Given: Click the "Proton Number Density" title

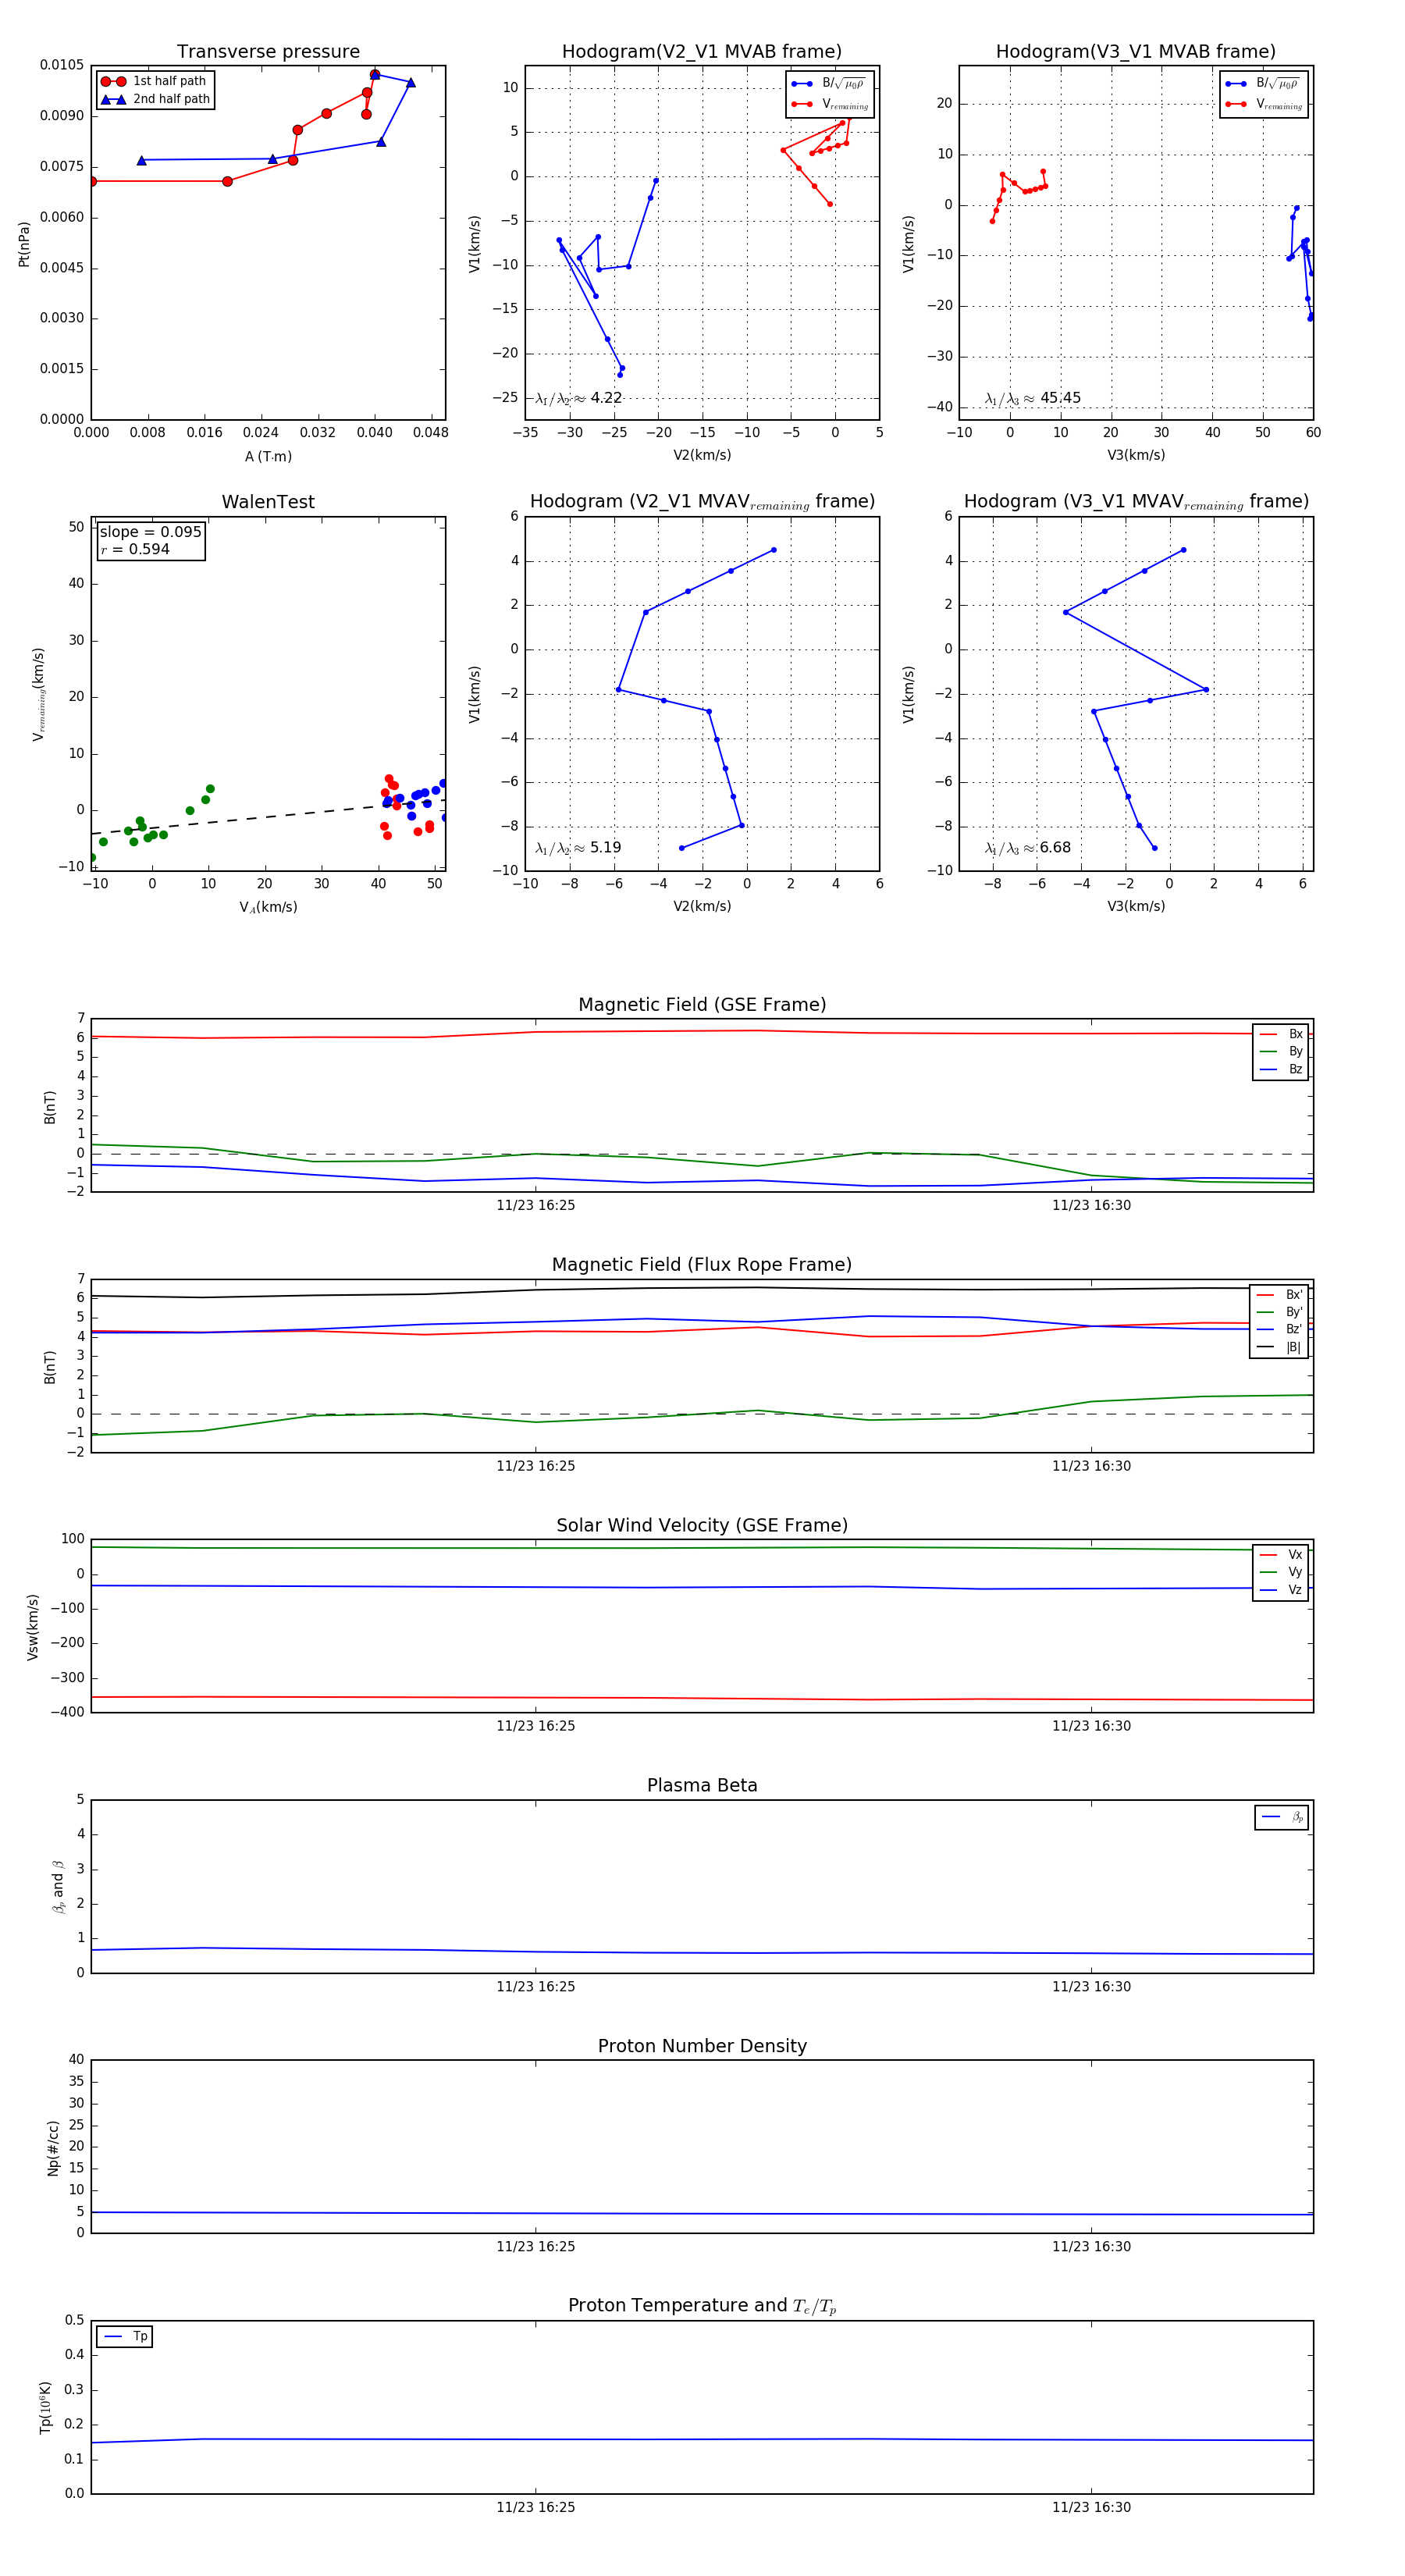Looking at the screenshot, I should pos(702,2046).
